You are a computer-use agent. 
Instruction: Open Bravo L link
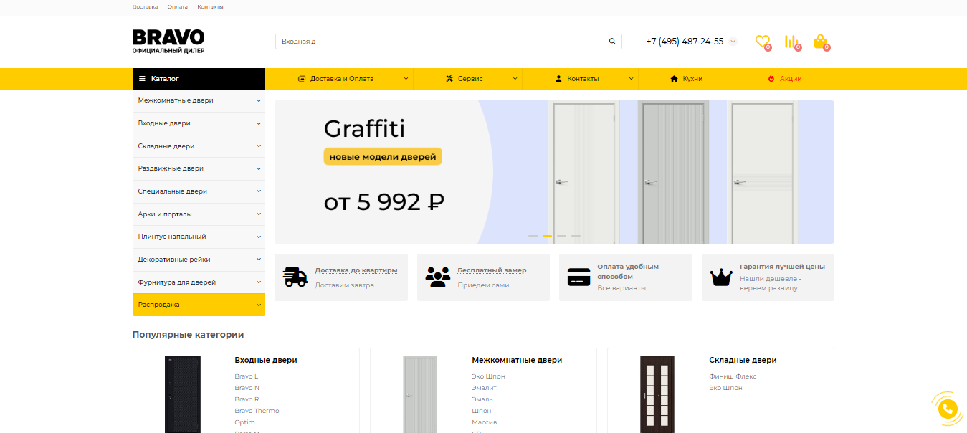coord(246,376)
